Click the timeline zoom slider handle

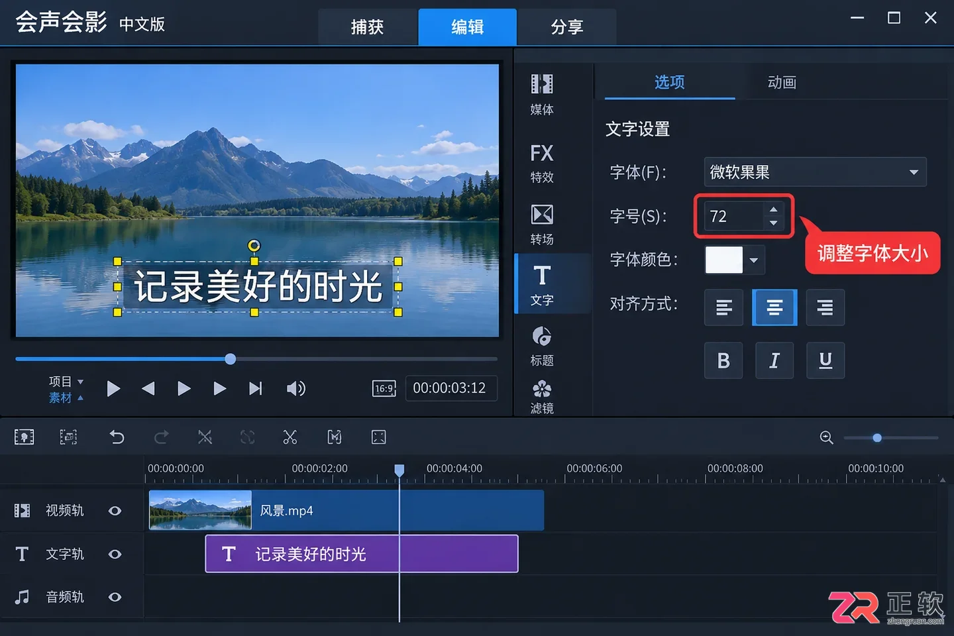tap(877, 438)
